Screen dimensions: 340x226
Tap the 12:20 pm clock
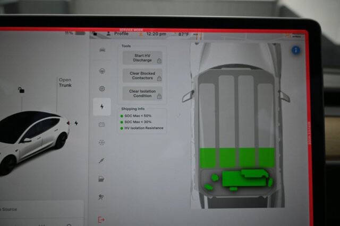pos(156,34)
